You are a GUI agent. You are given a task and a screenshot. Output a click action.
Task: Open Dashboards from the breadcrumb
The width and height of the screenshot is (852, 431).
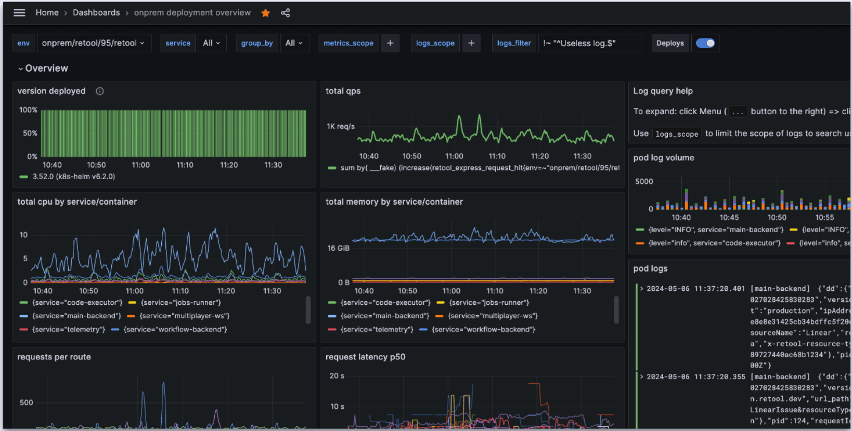coord(96,12)
